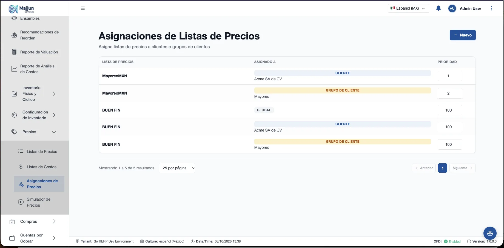Click the ASIGNADO A column header
The height and width of the screenshot is (248, 504).
pyautogui.click(x=265, y=62)
